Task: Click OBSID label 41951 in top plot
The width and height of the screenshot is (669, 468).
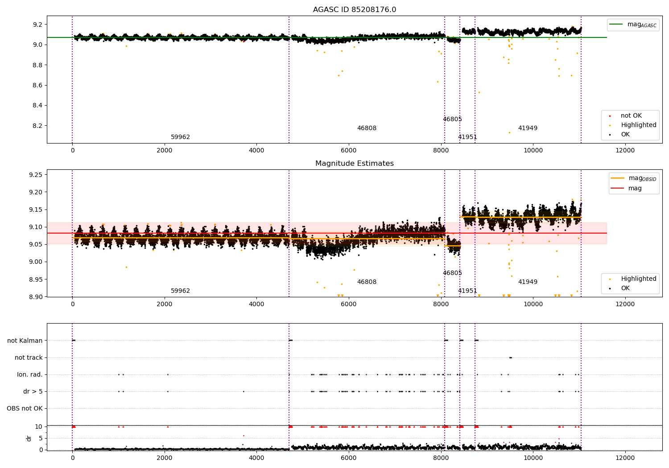Action: tap(467, 137)
